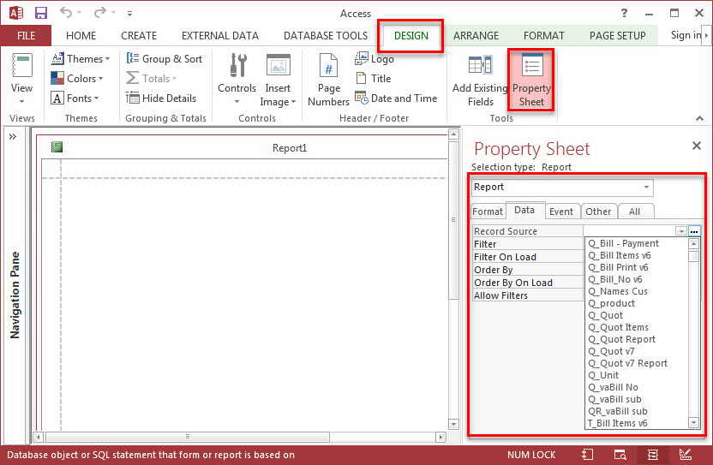Viewport: 713px width, 465px height.
Task: Click the Record Source dropdown arrow
Action: (680, 231)
